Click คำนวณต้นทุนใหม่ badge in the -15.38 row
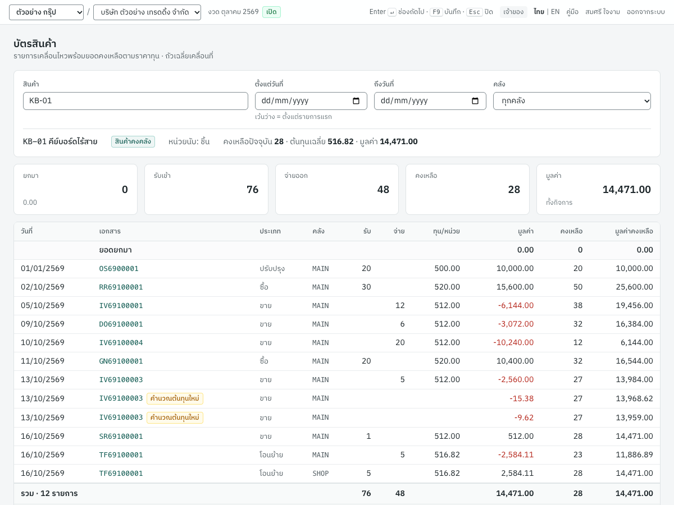This screenshot has width=674, height=505. (x=175, y=398)
